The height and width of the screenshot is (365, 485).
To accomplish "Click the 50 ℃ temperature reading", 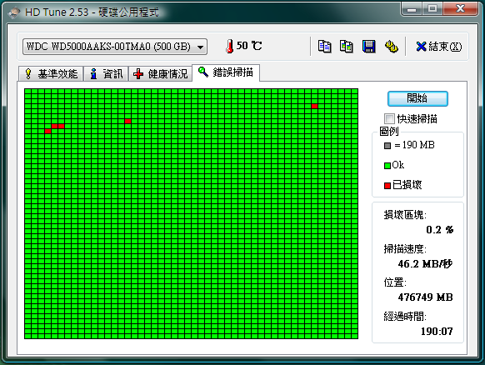I will point(249,46).
